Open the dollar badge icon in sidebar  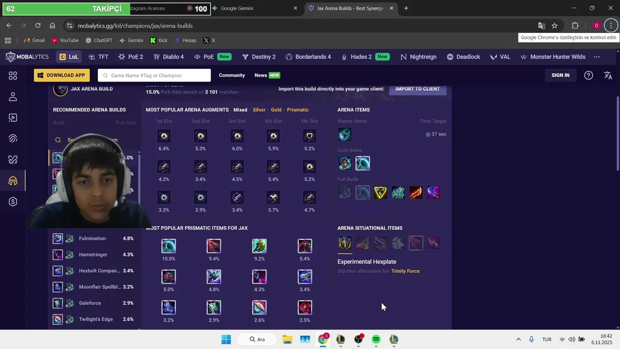pyautogui.click(x=13, y=202)
